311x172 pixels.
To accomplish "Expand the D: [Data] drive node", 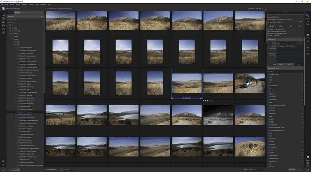I will tap(8, 28).
